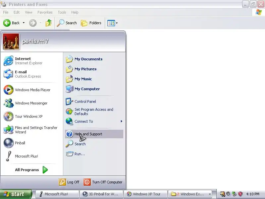Viewport: 265px width, 199px height.
Task: Expand grouped Windows Explorer taskbar button
Action: (x=190, y=194)
